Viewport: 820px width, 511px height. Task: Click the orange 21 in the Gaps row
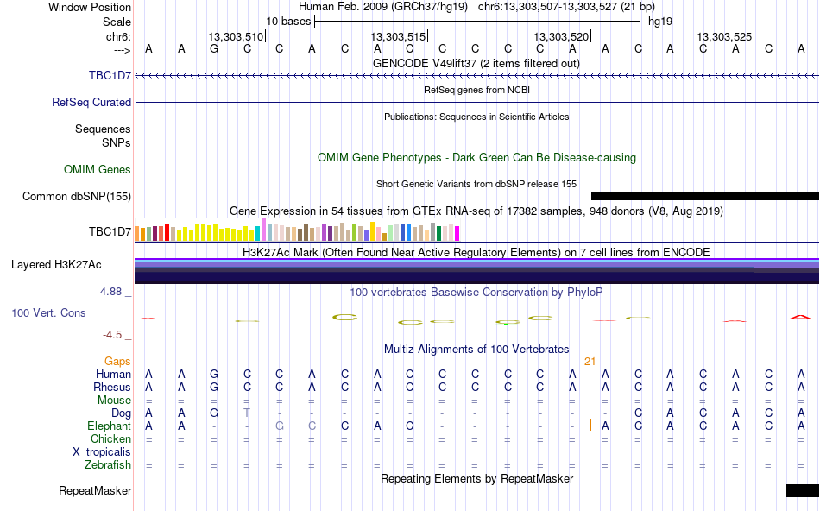[590, 362]
